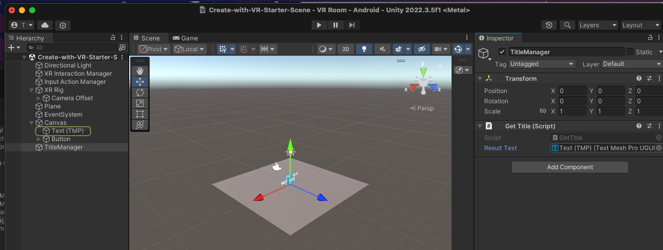Click the global search magnifier icon
The height and width of the screenshot is (250, 663).
coord(567,25)
